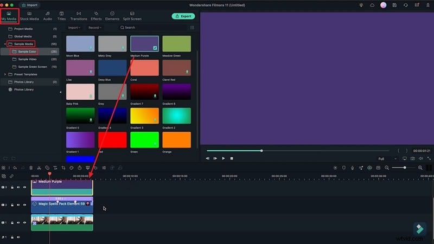Screen dimensions: 434x244
Task: Click the Export button
Action: tap(183, 16)
